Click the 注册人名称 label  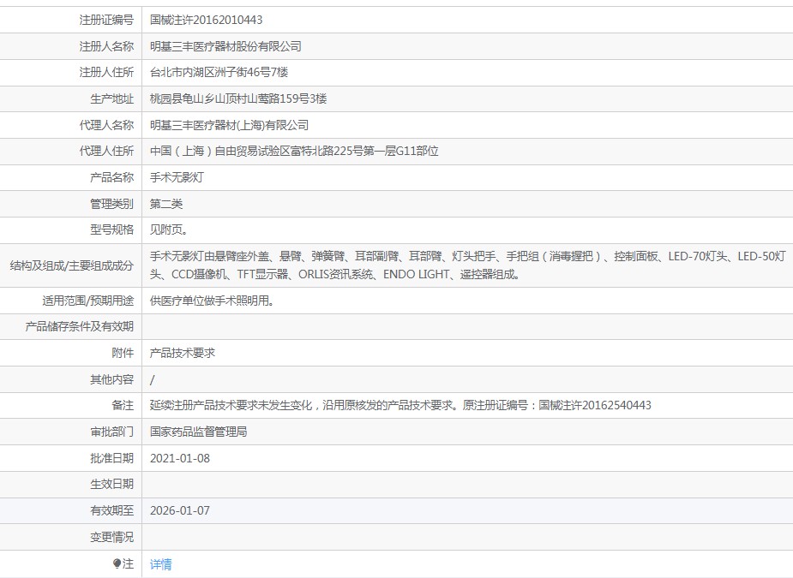106,46
